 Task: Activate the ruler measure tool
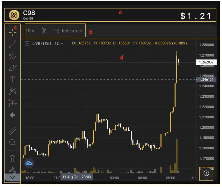point(12,130)
